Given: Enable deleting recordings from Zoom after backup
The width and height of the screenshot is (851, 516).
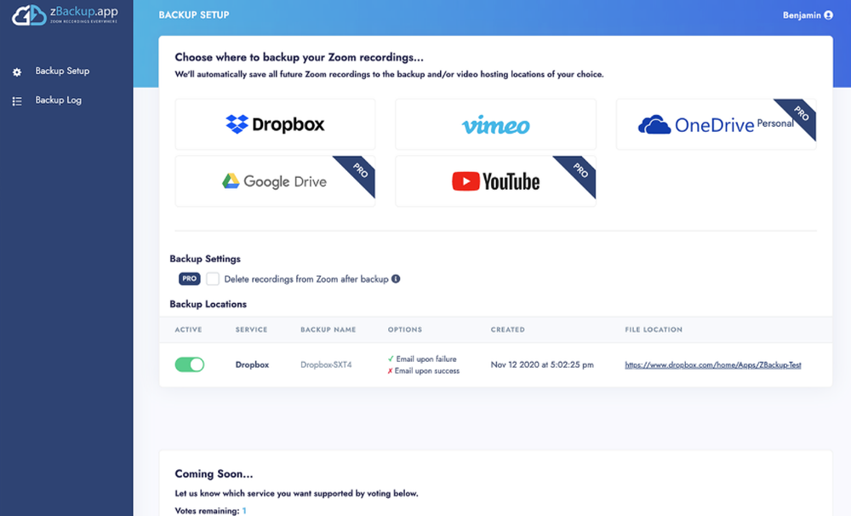Looking at the screenshot, I should [212, 278].
